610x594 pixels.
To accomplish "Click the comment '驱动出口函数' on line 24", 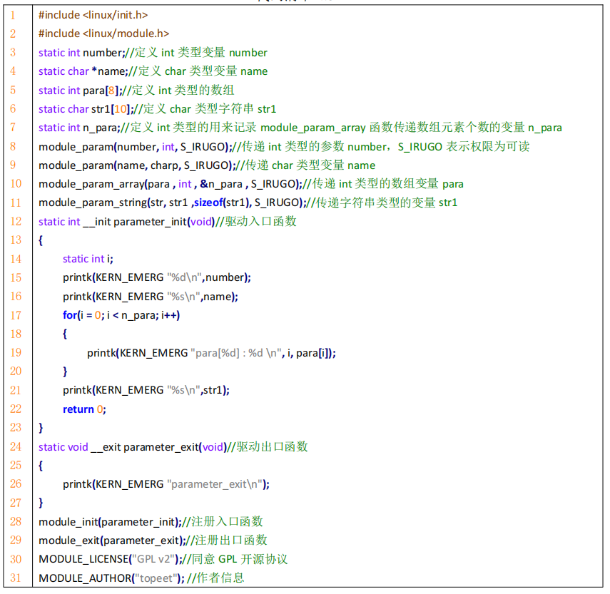I will (x=273, y=447).
